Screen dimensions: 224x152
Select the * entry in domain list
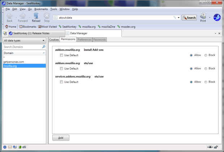25,57
